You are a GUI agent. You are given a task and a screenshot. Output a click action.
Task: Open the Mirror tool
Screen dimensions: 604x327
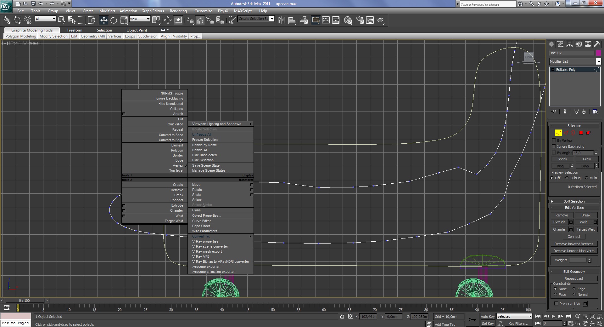[x=282, y=20]
